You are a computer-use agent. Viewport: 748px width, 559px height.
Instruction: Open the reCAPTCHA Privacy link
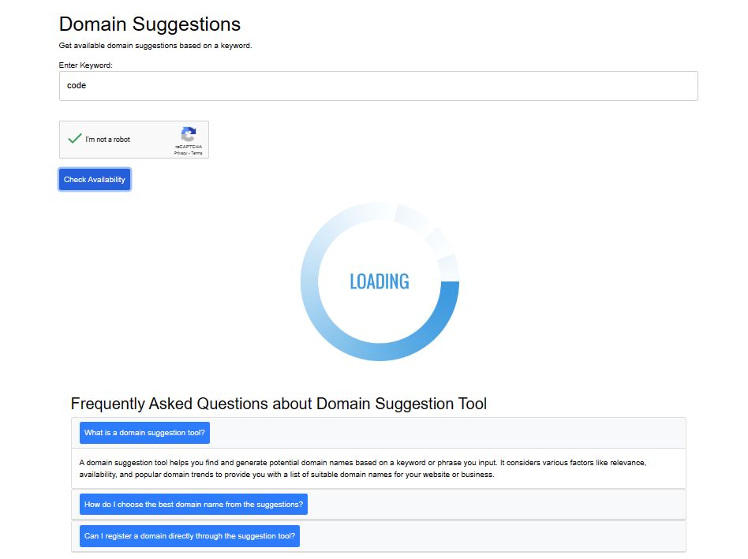[x=181, y=153]
